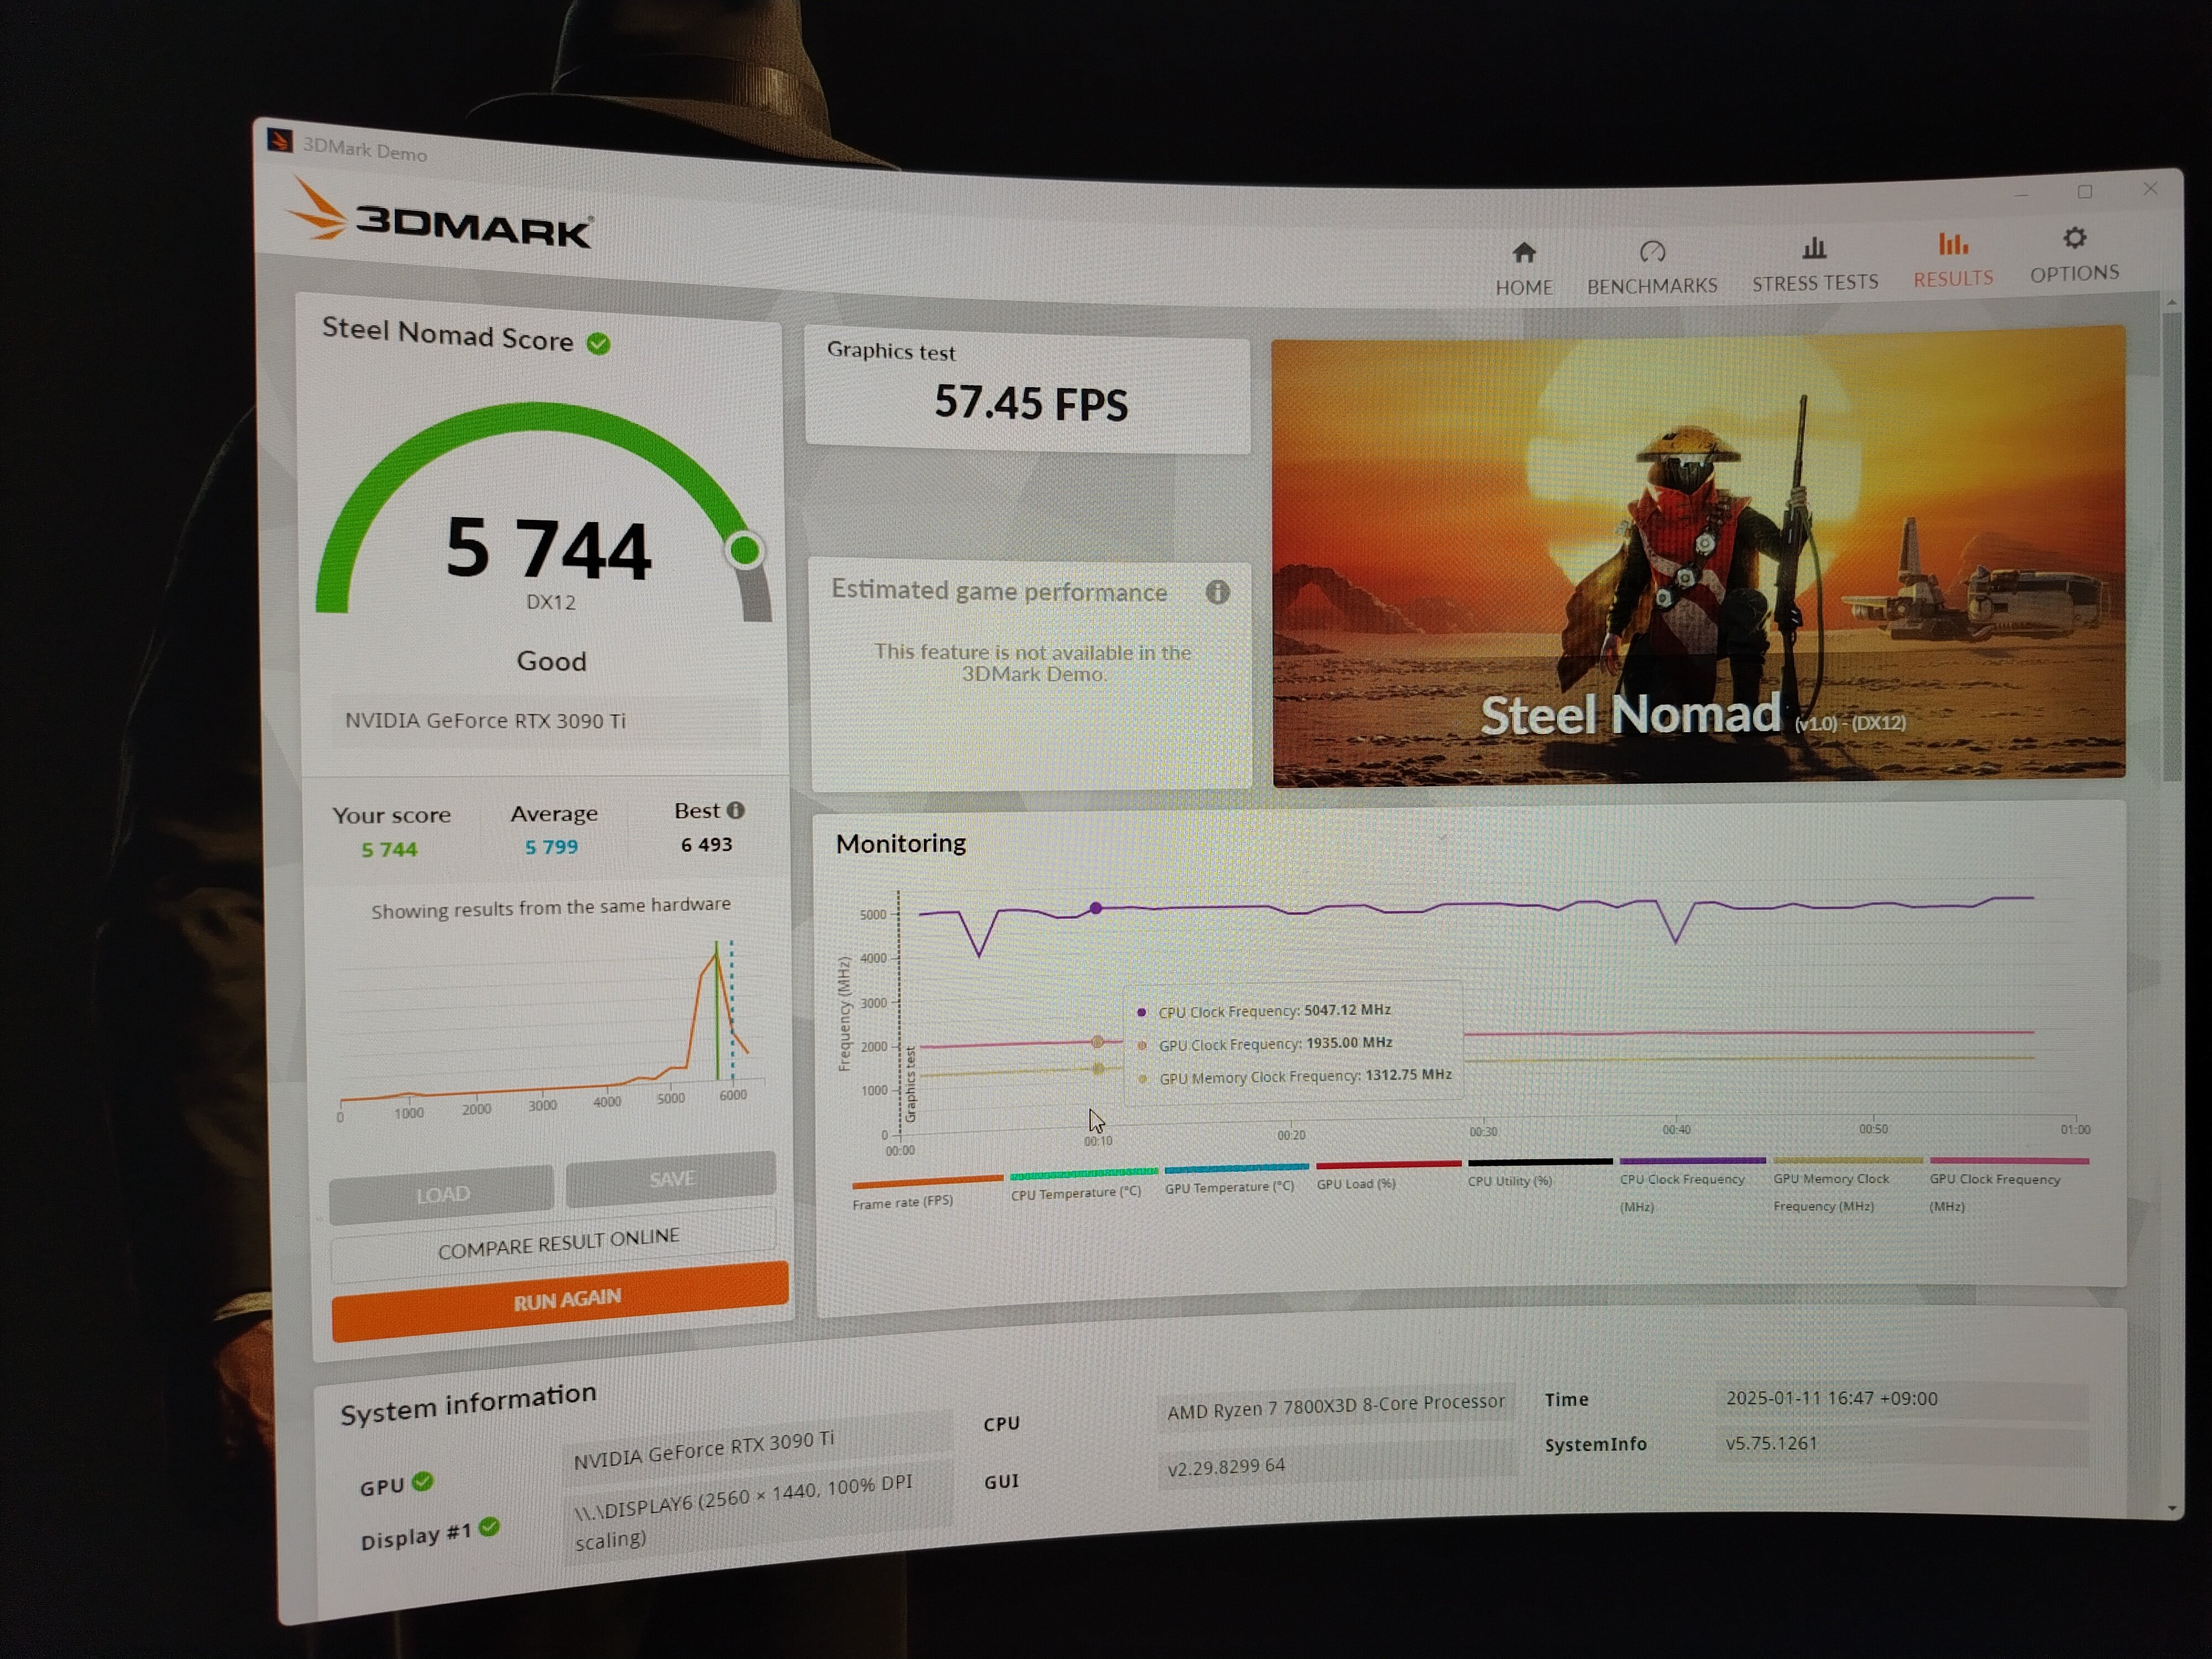Click the options gear icon

(2075, 238)
